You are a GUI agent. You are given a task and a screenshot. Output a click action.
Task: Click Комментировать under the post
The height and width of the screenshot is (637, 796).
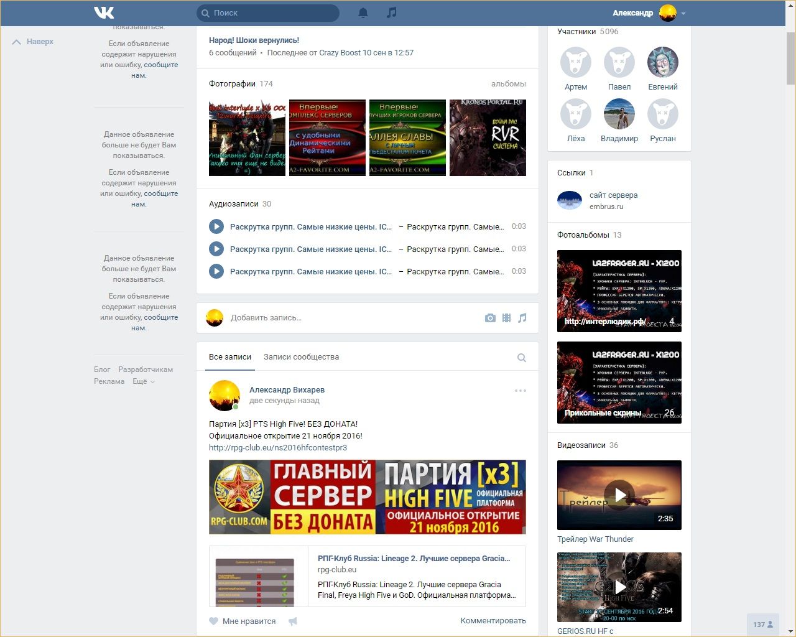coord(493,621)
